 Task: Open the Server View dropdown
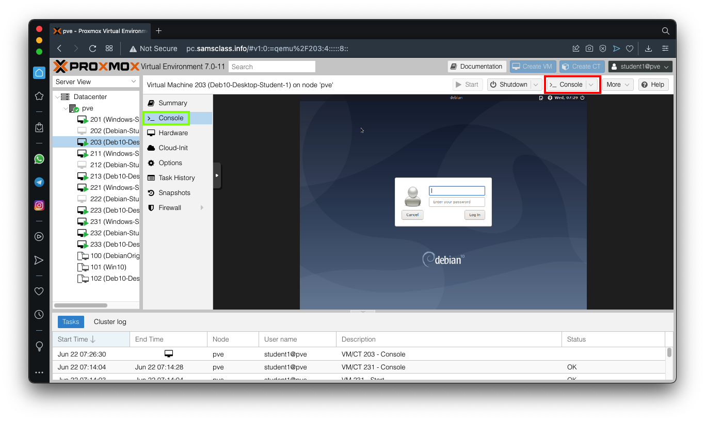point(96,82)
